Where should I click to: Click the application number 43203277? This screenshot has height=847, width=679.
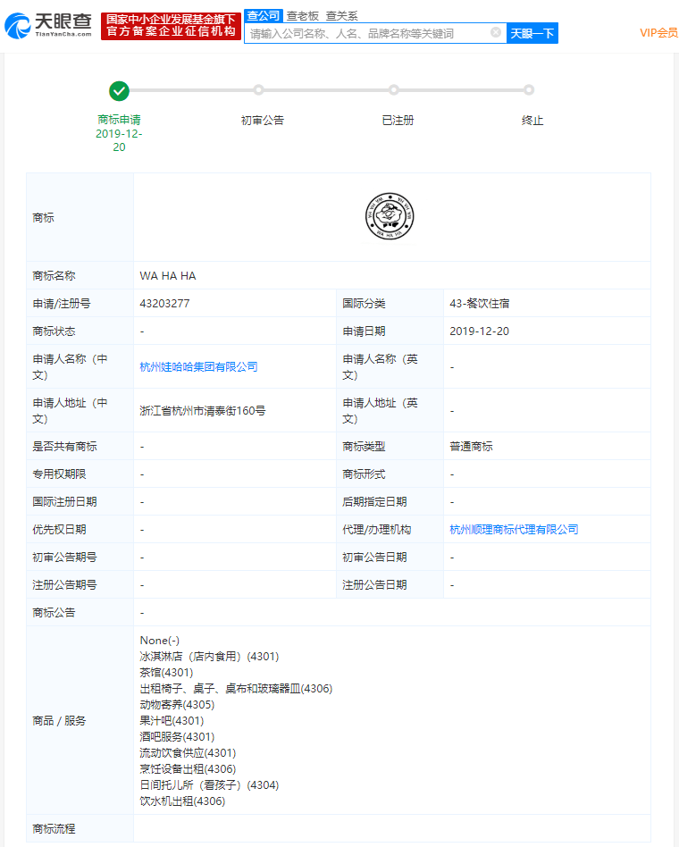point(164,304)
